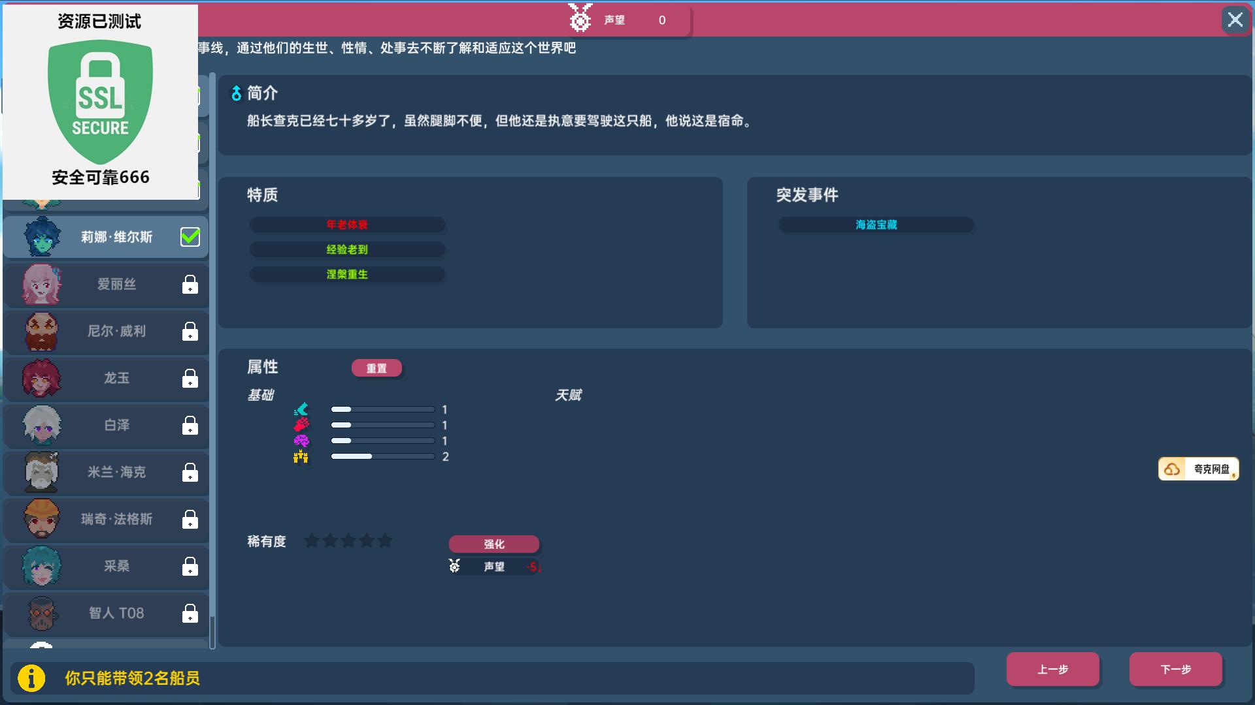The width and height of the screenshot is (1255, 705).
Task: Click the info icon in the bottom bar
Action: tap(31, 678)
